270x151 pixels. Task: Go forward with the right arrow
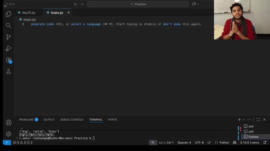[x=82, y=4]
